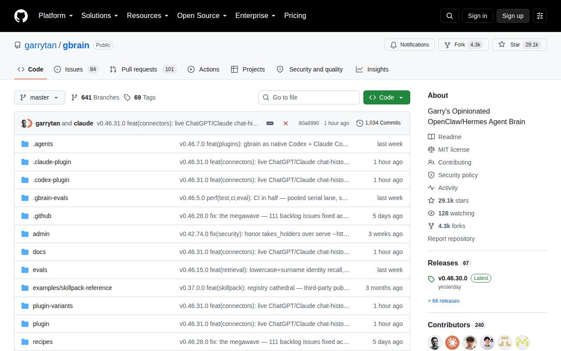Open + 66 releases link
This screenshot has width=561, height=351.
click(x=444, y=301)
